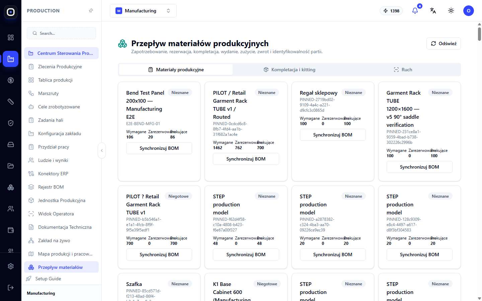This screenshot has width=482, height=301.
Task: Select the production chart icon in left rail
Action: (11, 59)
